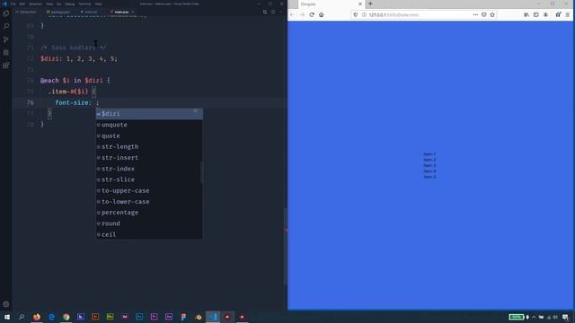
Task: Open Windows notification center
Action: coord(565,317)
